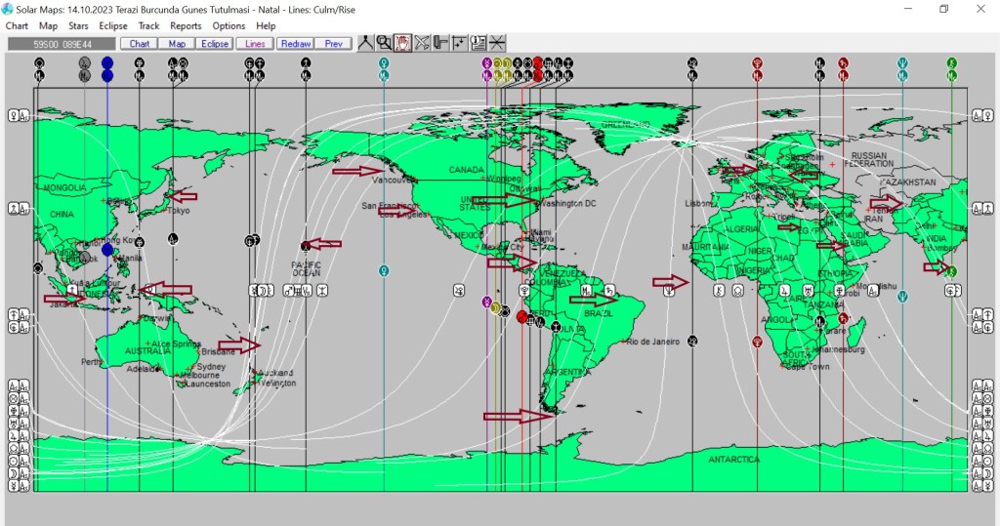Open the Track menu
Image resolution: width=1000 pixels, height=526 pixels.
coord(148,25)
